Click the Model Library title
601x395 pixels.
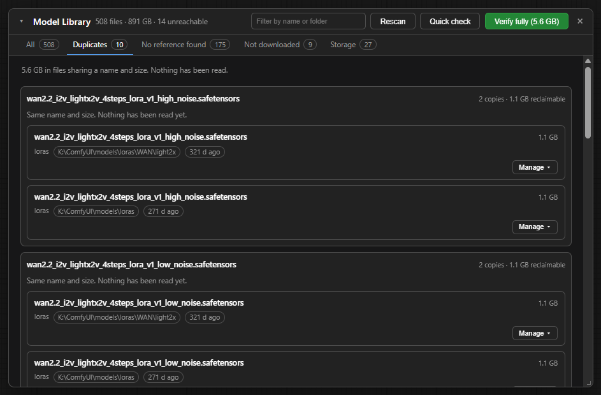click(x=62, y=22)
